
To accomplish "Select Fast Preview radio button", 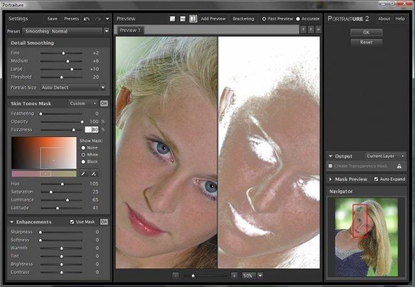I will [x=264, y=18].
